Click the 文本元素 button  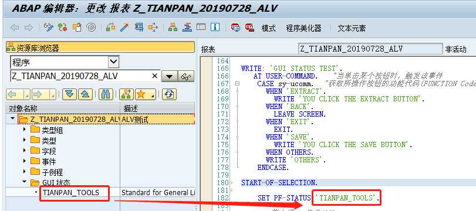point(352,28)
